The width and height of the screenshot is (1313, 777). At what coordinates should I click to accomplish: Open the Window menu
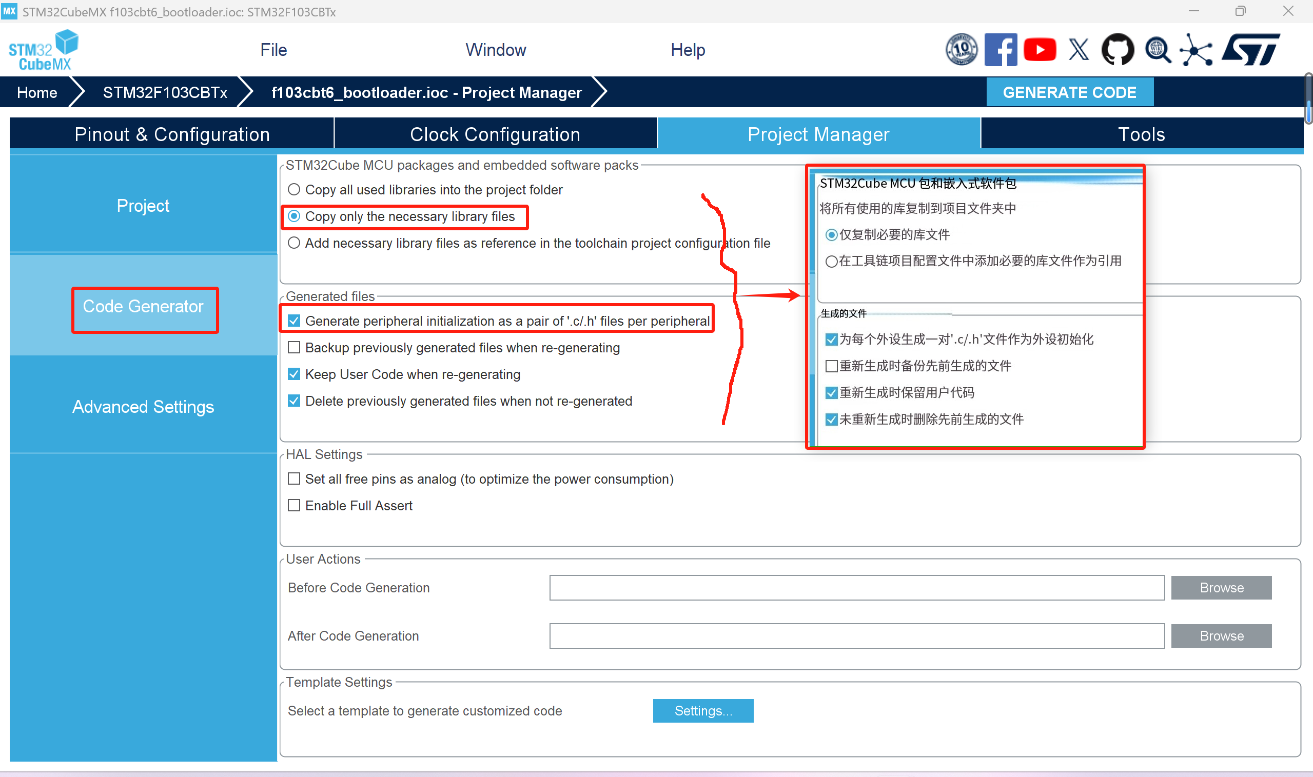tap(496, 49)
